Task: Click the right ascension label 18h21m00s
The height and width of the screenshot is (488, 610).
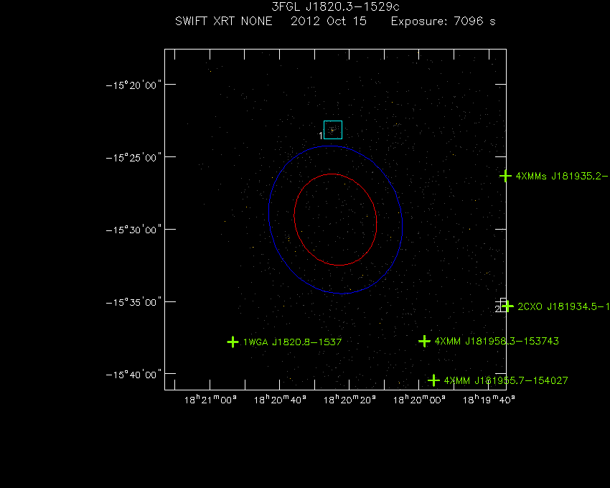Action: pos(210,400)
